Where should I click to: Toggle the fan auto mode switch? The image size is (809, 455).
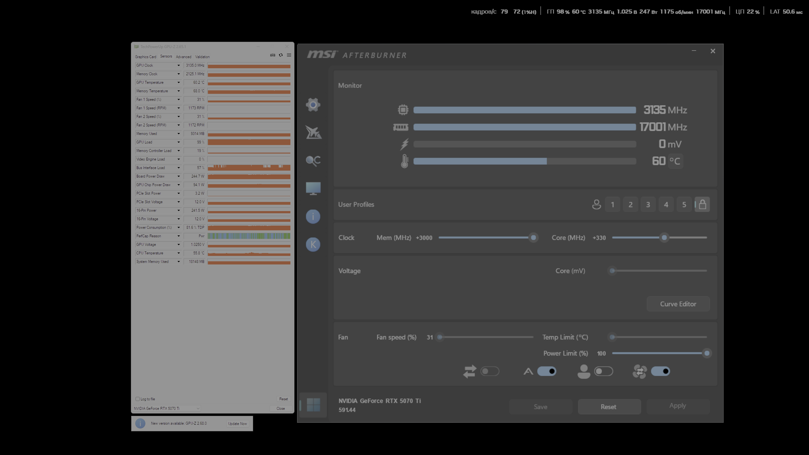[547, 371]
